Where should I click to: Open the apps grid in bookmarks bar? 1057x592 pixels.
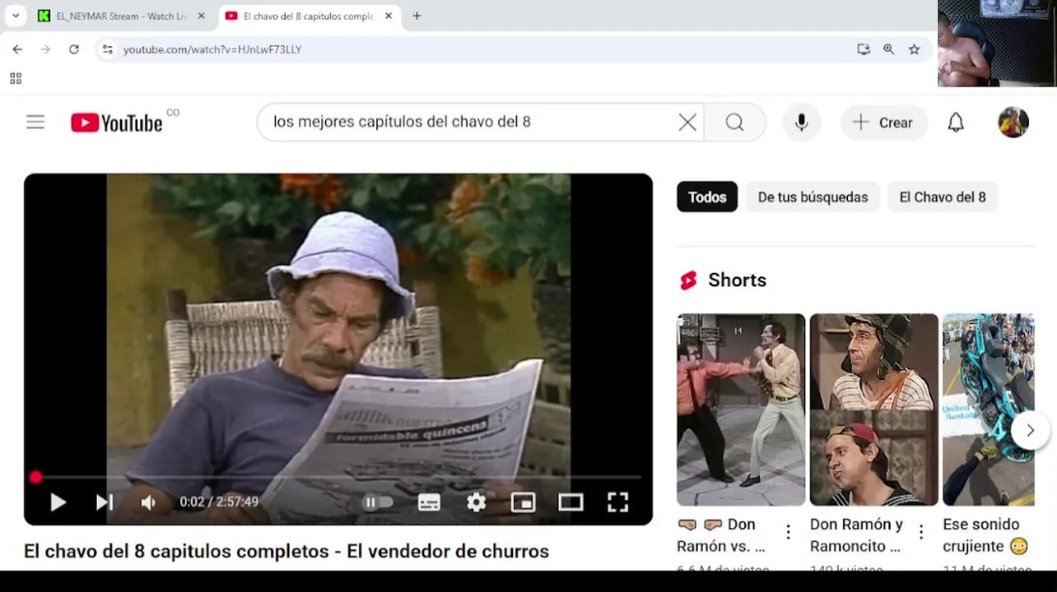tap(16, 78)
